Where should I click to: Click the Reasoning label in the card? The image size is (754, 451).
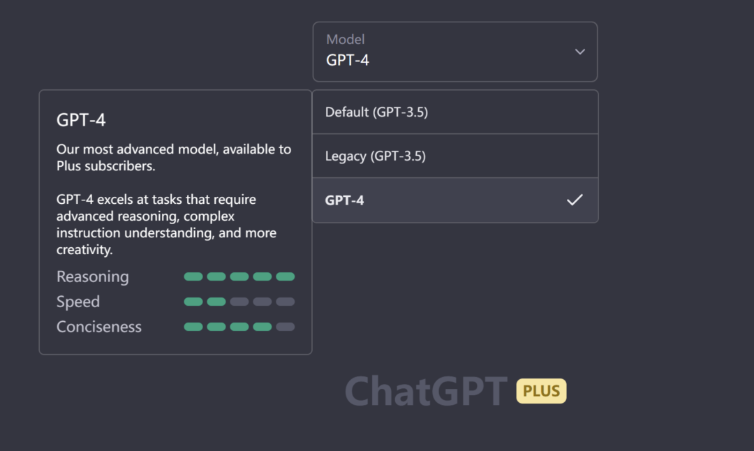(x=93, y=276)
